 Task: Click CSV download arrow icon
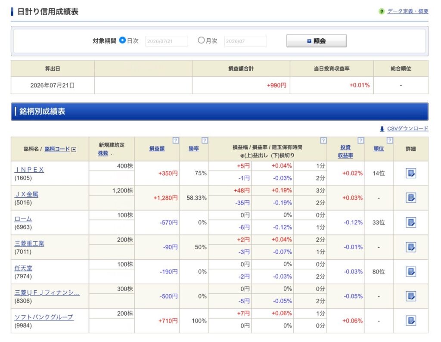[382, 129]
